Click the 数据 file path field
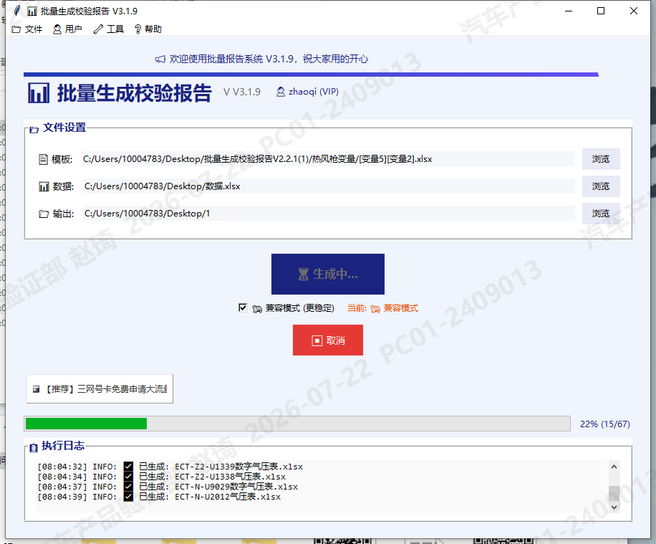 click(328, 186)
